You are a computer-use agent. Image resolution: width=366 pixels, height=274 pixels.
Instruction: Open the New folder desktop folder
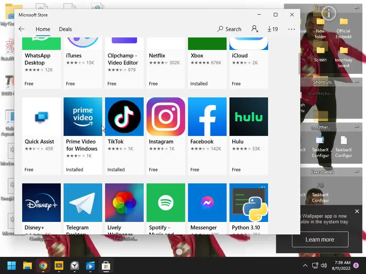point(320,28)
